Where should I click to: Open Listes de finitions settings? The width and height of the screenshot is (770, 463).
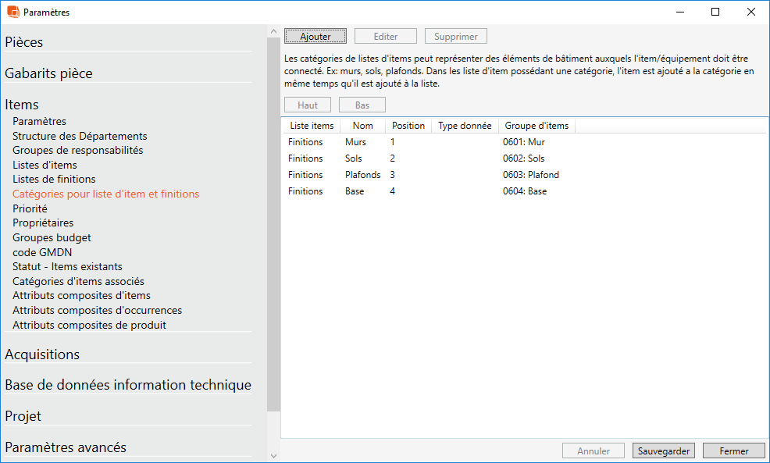(x=54, y=180)
